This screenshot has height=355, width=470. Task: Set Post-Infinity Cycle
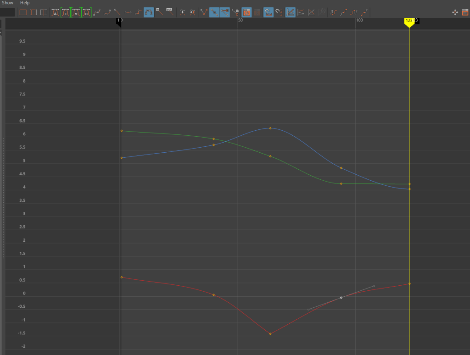tap(354, 12)
